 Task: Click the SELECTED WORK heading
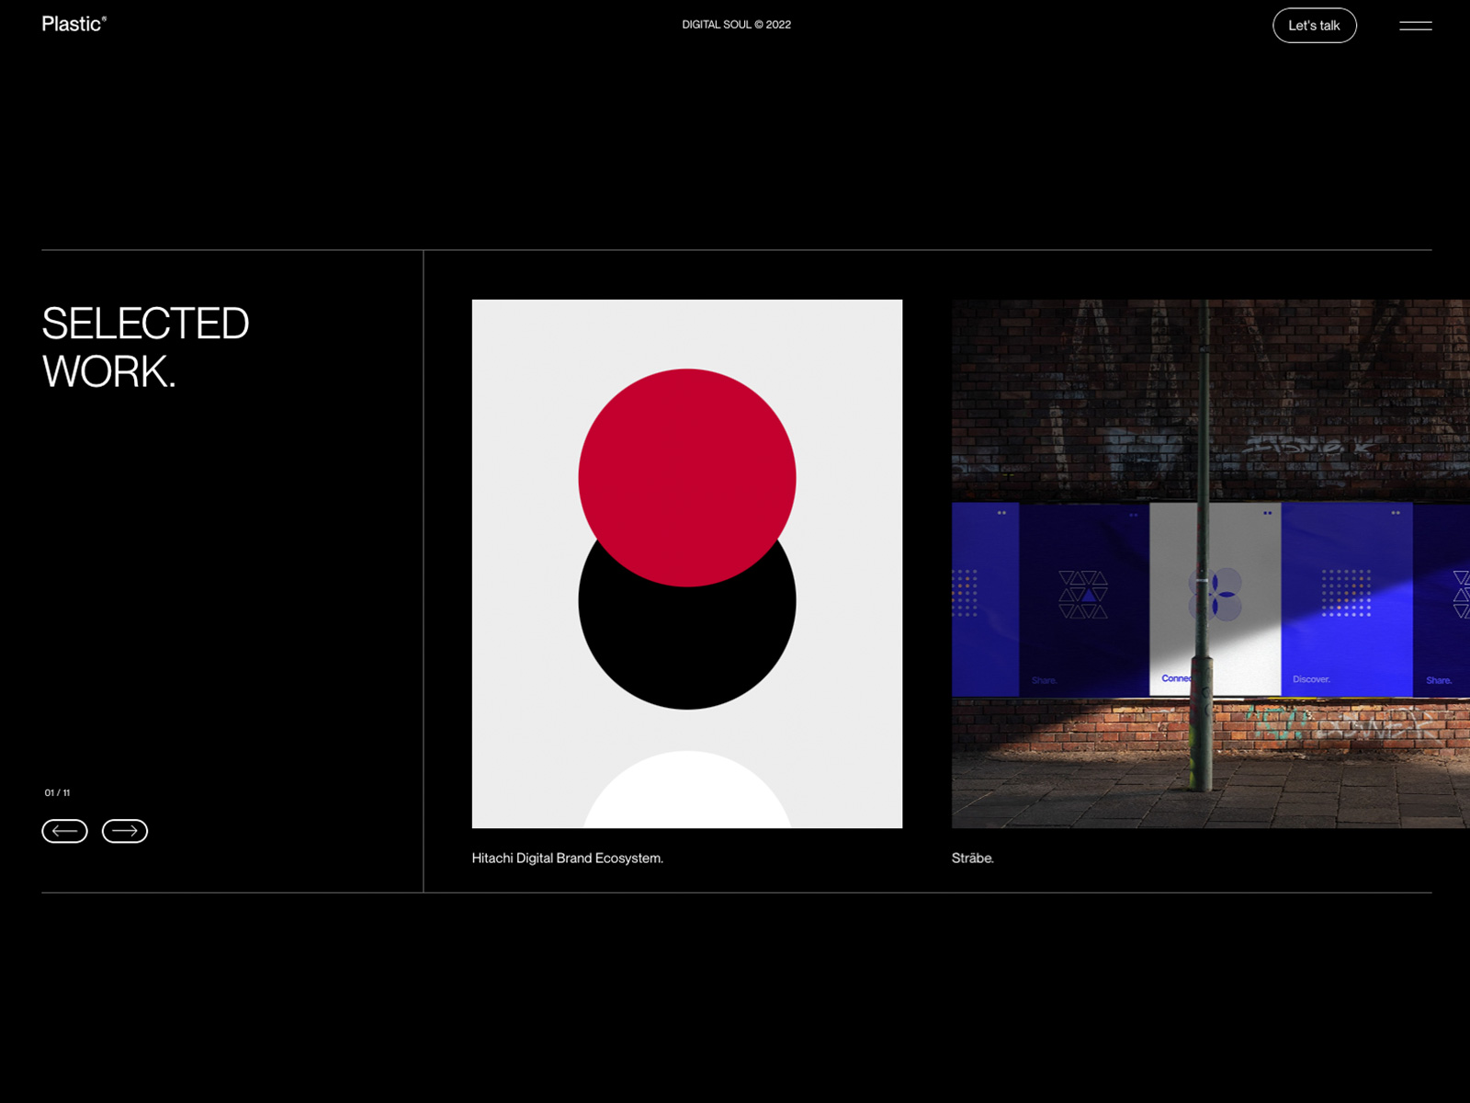[x=145, y=347]
